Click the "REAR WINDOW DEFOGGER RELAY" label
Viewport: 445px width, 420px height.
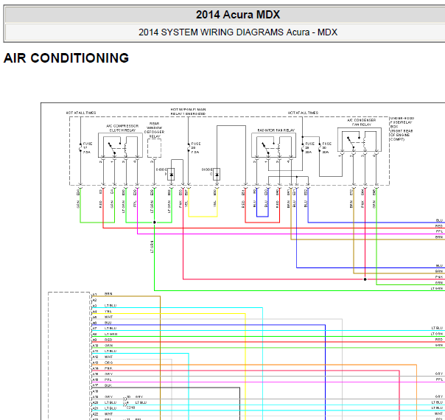154,130
